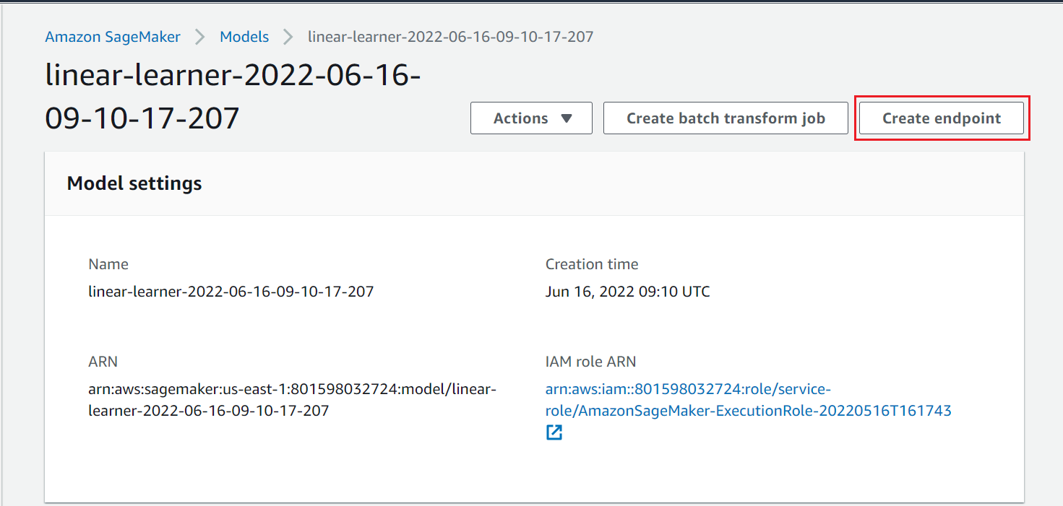Click the IAM role ARN field label

(591, 362)
